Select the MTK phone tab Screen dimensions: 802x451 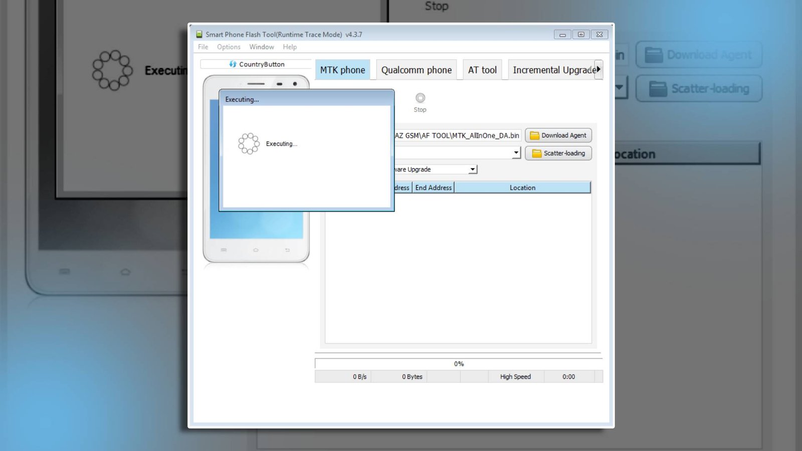coord(342,70)
